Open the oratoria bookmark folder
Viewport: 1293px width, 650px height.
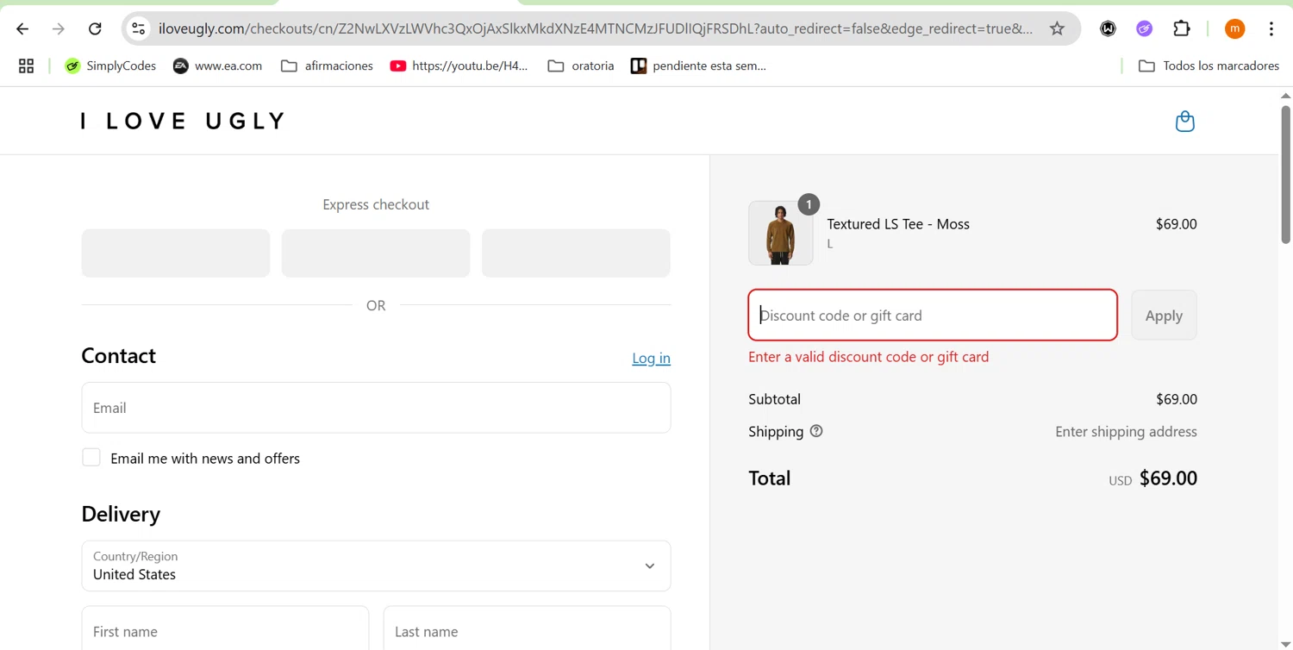pos(581,66)
